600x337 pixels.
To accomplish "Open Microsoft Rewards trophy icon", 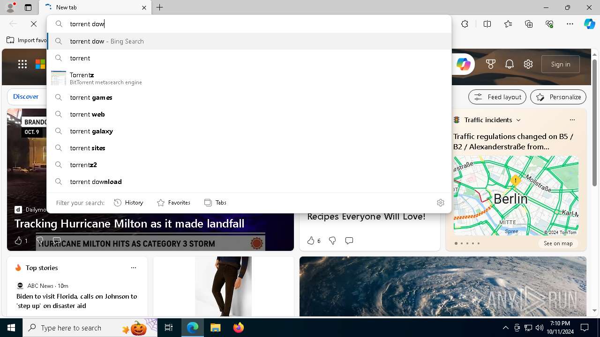I will pyautogui.click(x=491, y=65).
